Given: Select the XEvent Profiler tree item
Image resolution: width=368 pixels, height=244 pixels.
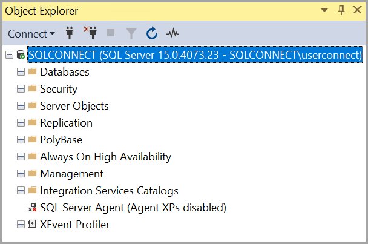Looking at the screenshot, I should tap(74, 225).
